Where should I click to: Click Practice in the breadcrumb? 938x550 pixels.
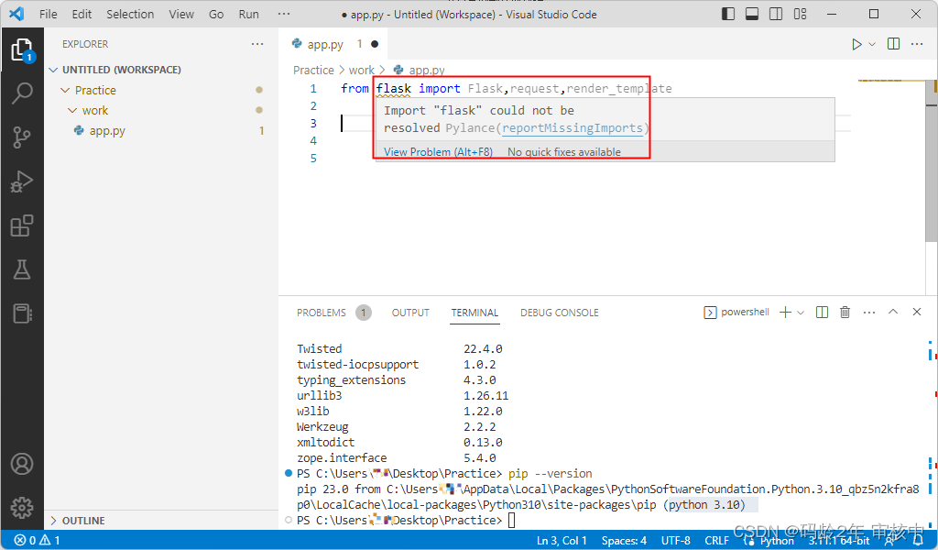pos(313,70)
